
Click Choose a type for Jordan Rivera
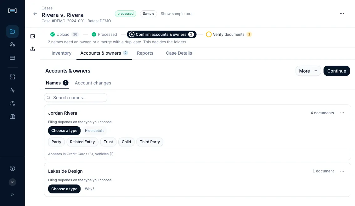point(64,131)
